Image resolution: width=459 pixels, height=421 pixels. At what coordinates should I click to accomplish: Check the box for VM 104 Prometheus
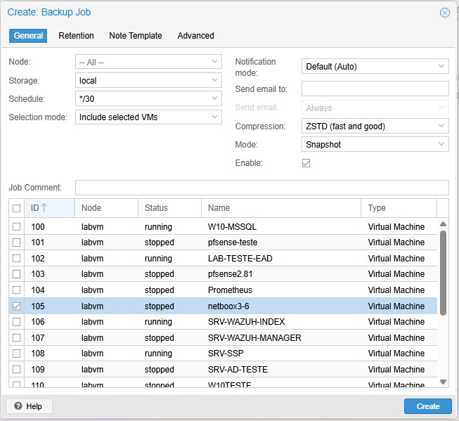point(16,290)
